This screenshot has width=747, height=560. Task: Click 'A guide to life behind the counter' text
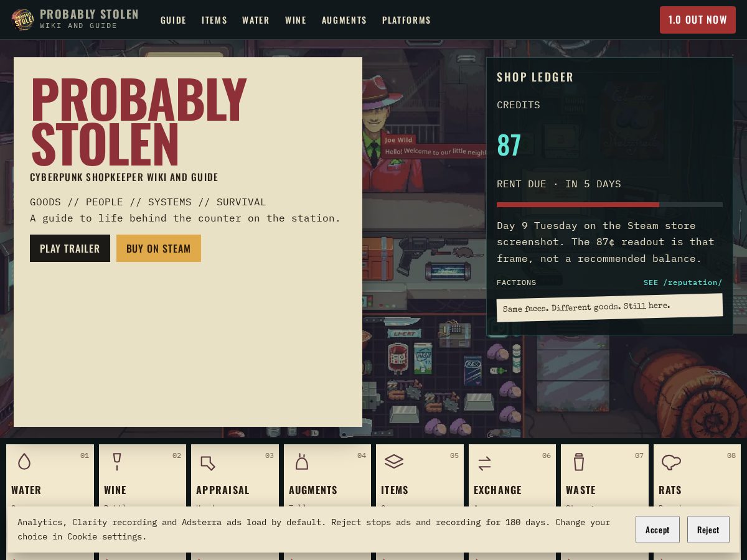(x=186, y=218)
